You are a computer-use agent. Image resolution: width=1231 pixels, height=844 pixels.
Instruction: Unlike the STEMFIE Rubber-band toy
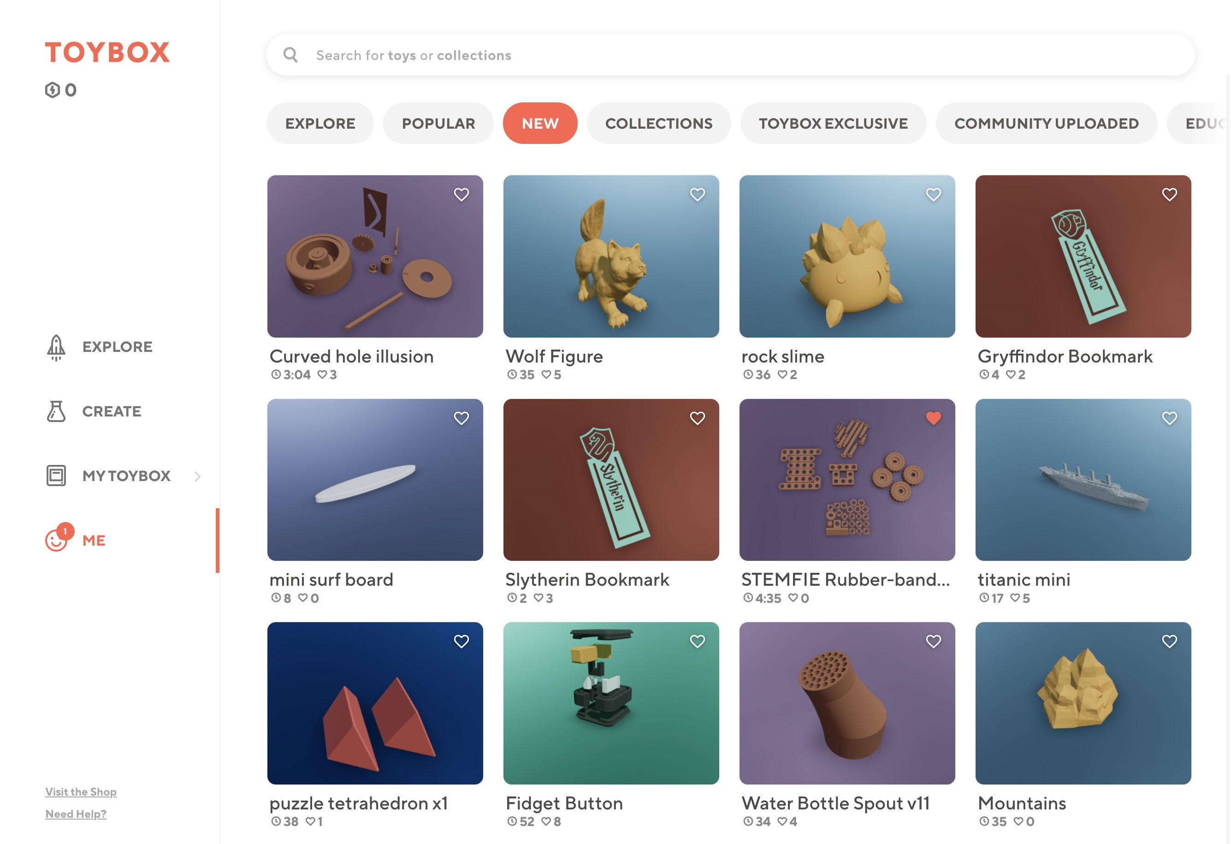933,418
